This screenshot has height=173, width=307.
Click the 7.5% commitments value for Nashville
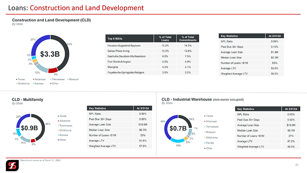[x=188, y=56]
